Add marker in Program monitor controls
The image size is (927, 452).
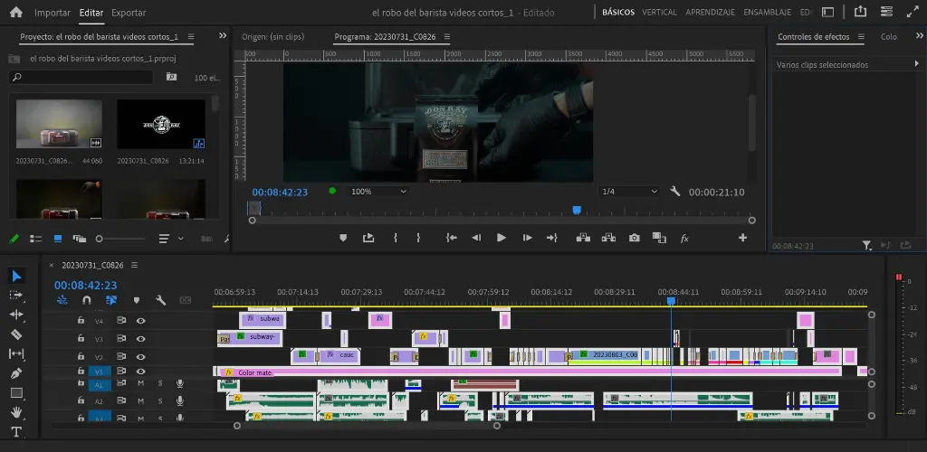tap(343, 238)
